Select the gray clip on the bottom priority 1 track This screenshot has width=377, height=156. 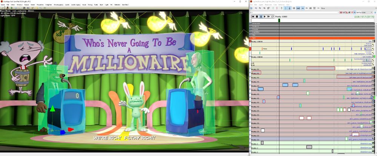coord(333,151)
